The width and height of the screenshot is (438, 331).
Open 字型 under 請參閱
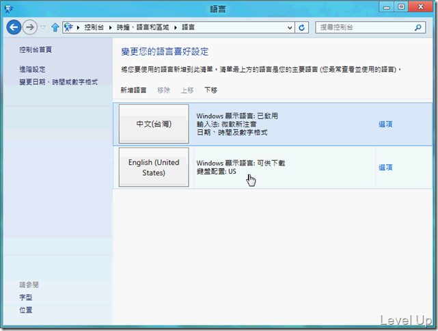(26, 297)
